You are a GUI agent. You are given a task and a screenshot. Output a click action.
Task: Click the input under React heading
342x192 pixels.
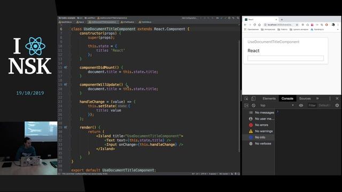click(285, 58)
